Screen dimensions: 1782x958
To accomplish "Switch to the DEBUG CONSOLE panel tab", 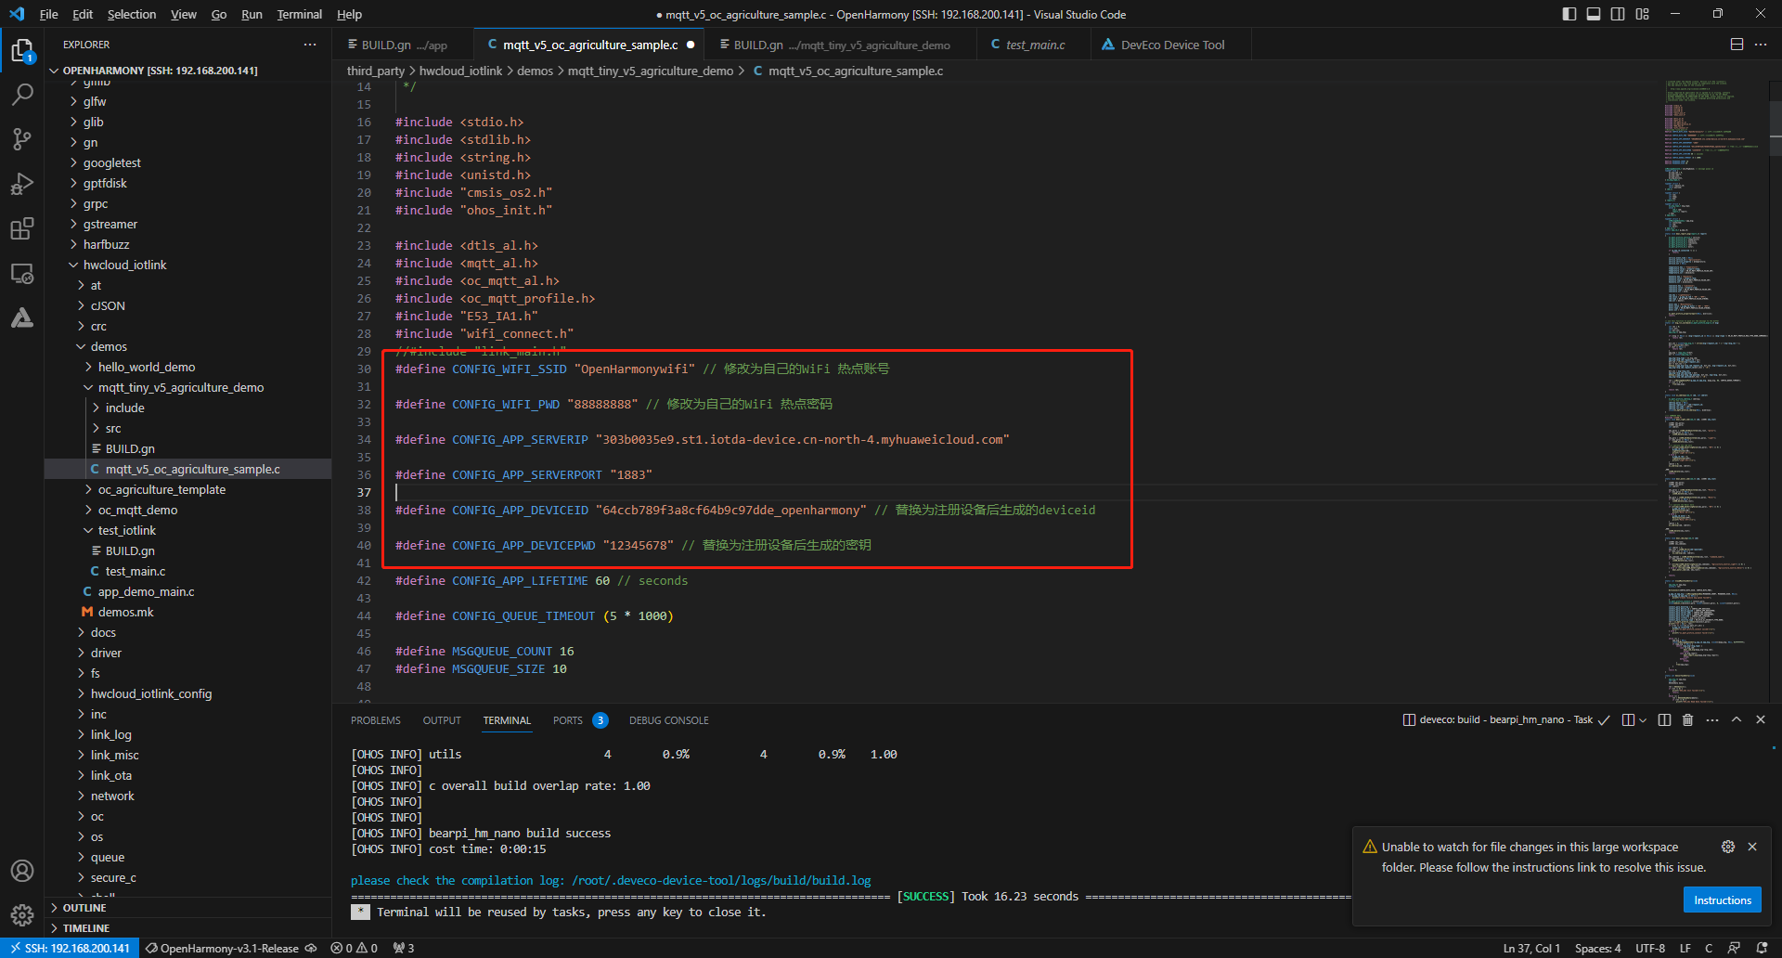I will click(x=669, y=720).
